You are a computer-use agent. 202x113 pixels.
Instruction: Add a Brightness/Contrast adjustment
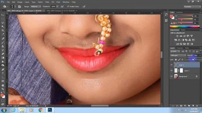pyautogui.click(x=177, y=36)
